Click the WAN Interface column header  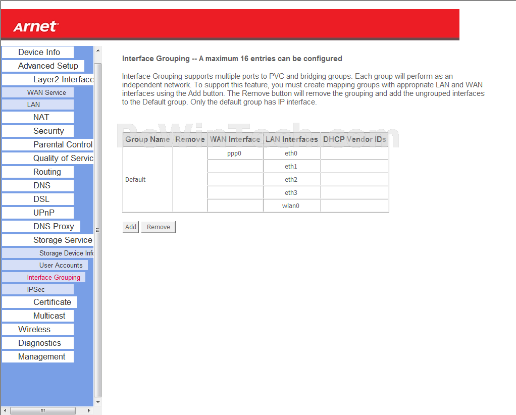pyautogui.click(x=235, y=139)
